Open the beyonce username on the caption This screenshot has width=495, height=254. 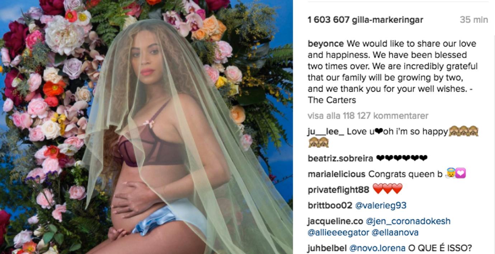(326, 44)
